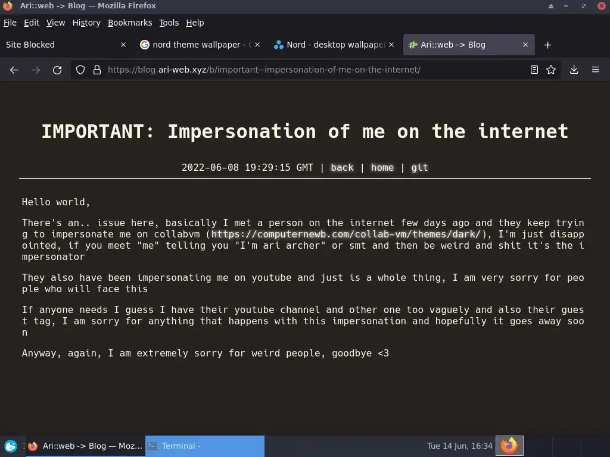Close the Site Blocked tab

click(x=123, y=45)
